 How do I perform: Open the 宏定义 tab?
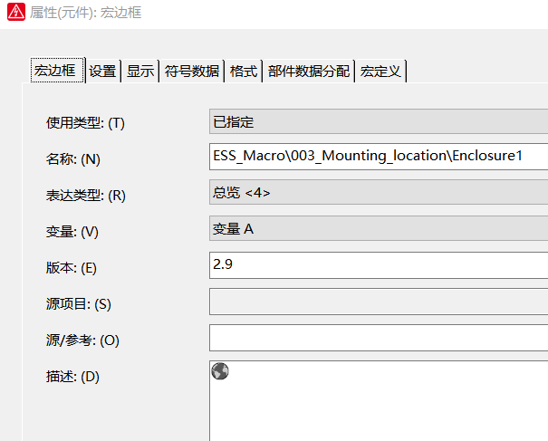point(381,72)
